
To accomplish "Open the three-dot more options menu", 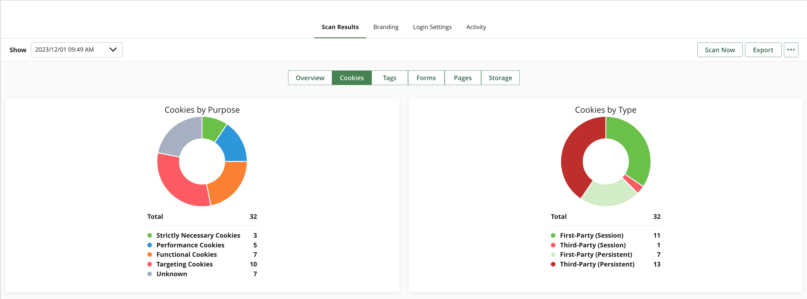I will (x=790, y=50).
